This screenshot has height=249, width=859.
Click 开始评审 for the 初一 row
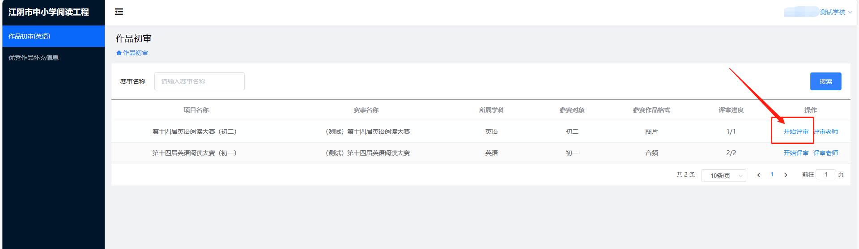click(795, 153)
